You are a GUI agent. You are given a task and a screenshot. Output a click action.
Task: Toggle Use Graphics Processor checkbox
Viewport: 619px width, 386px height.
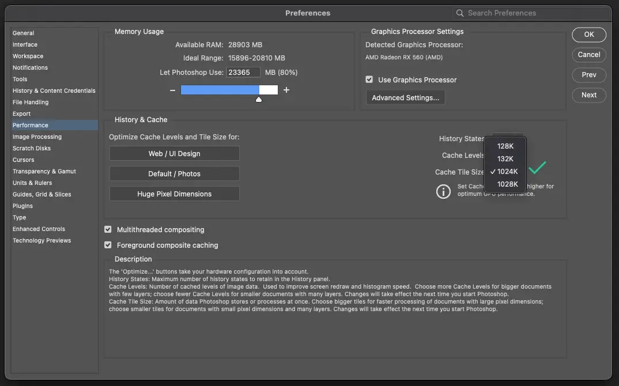369,80
